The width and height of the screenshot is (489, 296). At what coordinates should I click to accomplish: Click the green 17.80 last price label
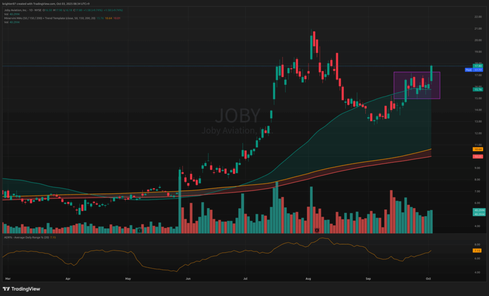tap(477, 66)
